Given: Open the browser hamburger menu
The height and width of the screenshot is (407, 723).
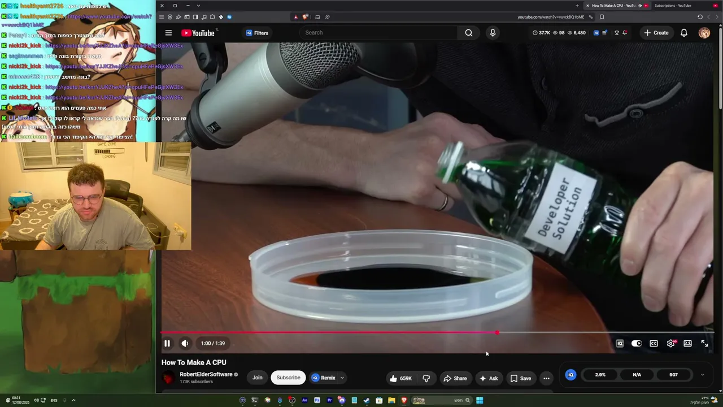Looking at the screenshot, I should (162, 17).
